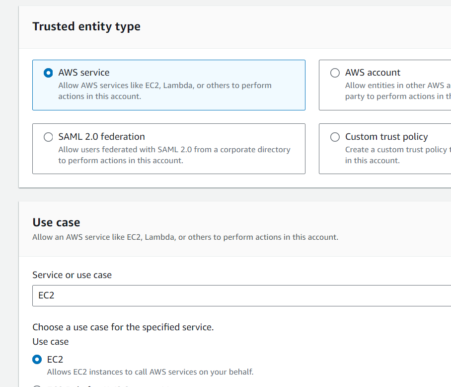Screen dimensions: 451x387
Task: Click 'Choose a use case for the specified service.' text
Action: [123, 327]
